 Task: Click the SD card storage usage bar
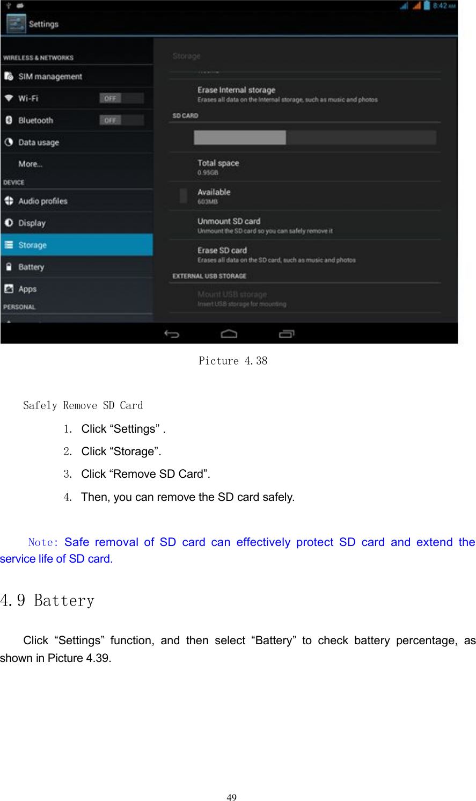[314, 137]
